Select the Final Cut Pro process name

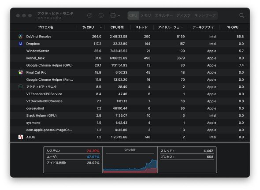pos(36,72)
